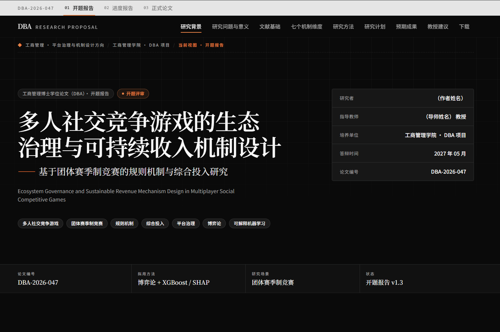This screenshot has height=332, width=500.
Task: Click 研究者 row value (作者姓名)
Action: tap(450, 98)
